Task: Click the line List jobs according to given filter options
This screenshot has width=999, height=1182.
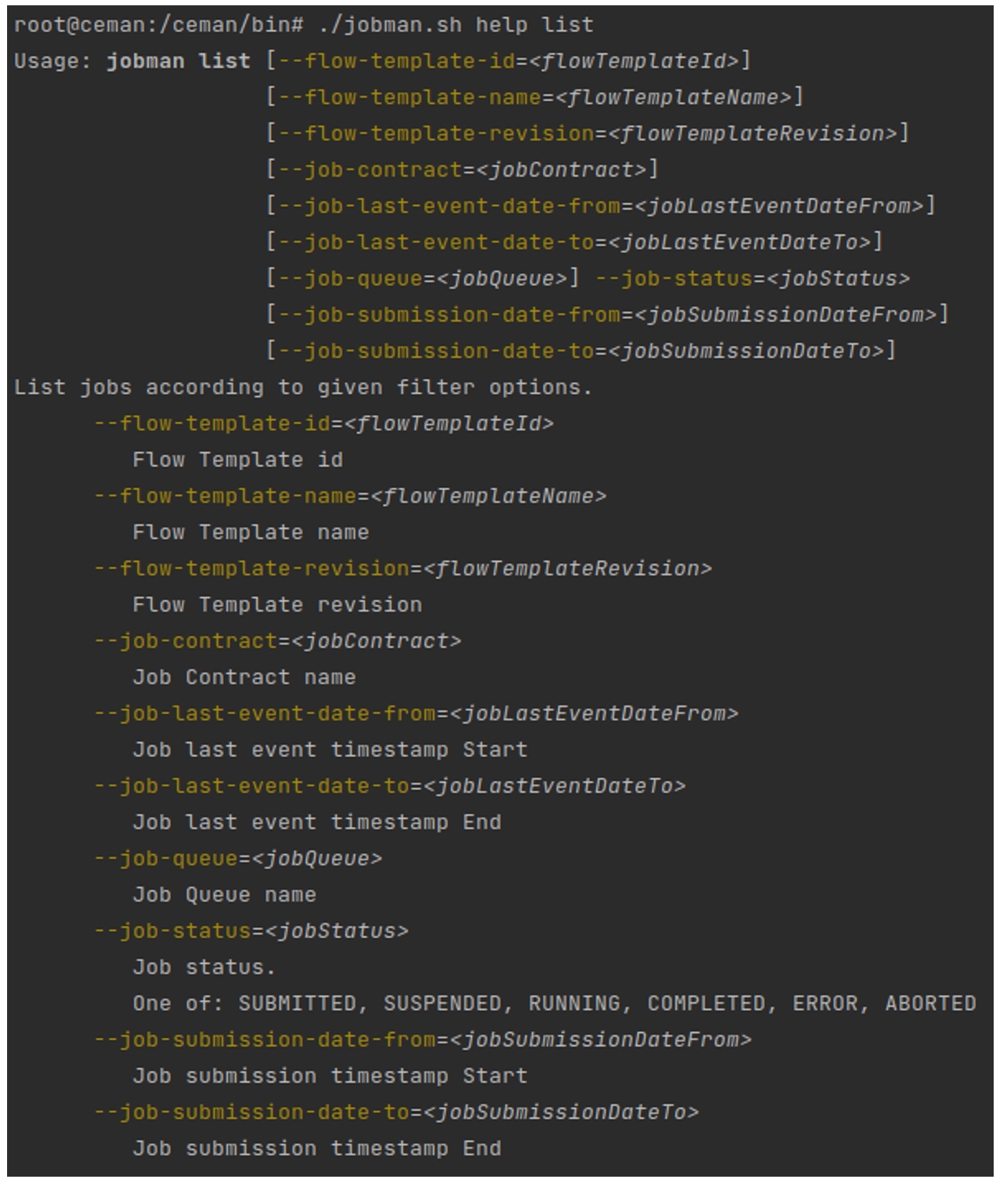Action: point(303,388)
